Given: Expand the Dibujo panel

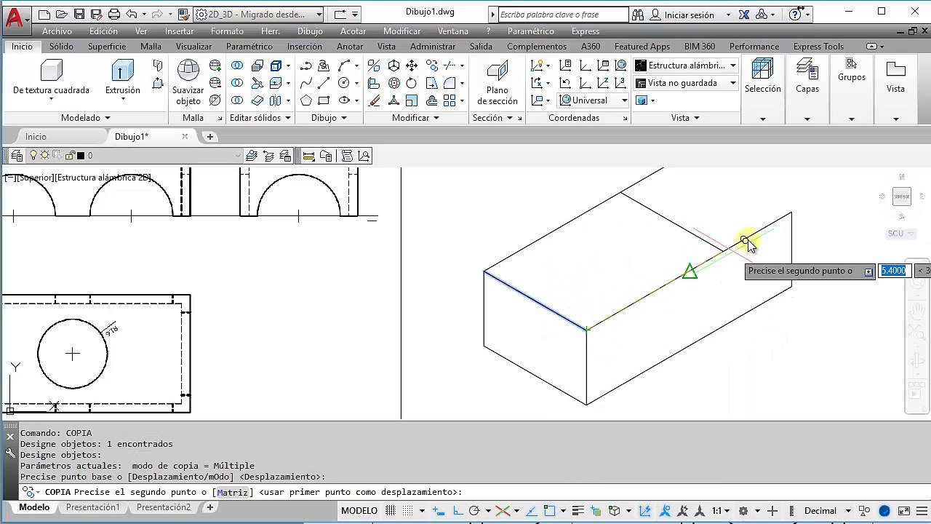Looking at the screenshot, I should (329, 118).
